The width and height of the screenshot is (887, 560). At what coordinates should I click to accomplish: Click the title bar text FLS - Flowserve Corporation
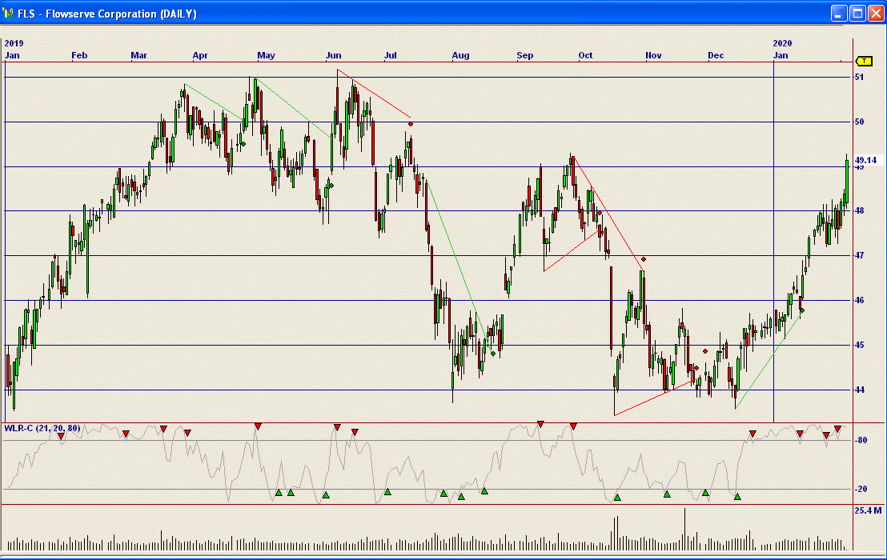(x=107, y=14)
